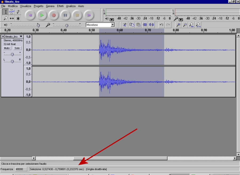Open the Microfono input source dropdown
Viewport: 240px width, 175px height.
tap(113, 25)
